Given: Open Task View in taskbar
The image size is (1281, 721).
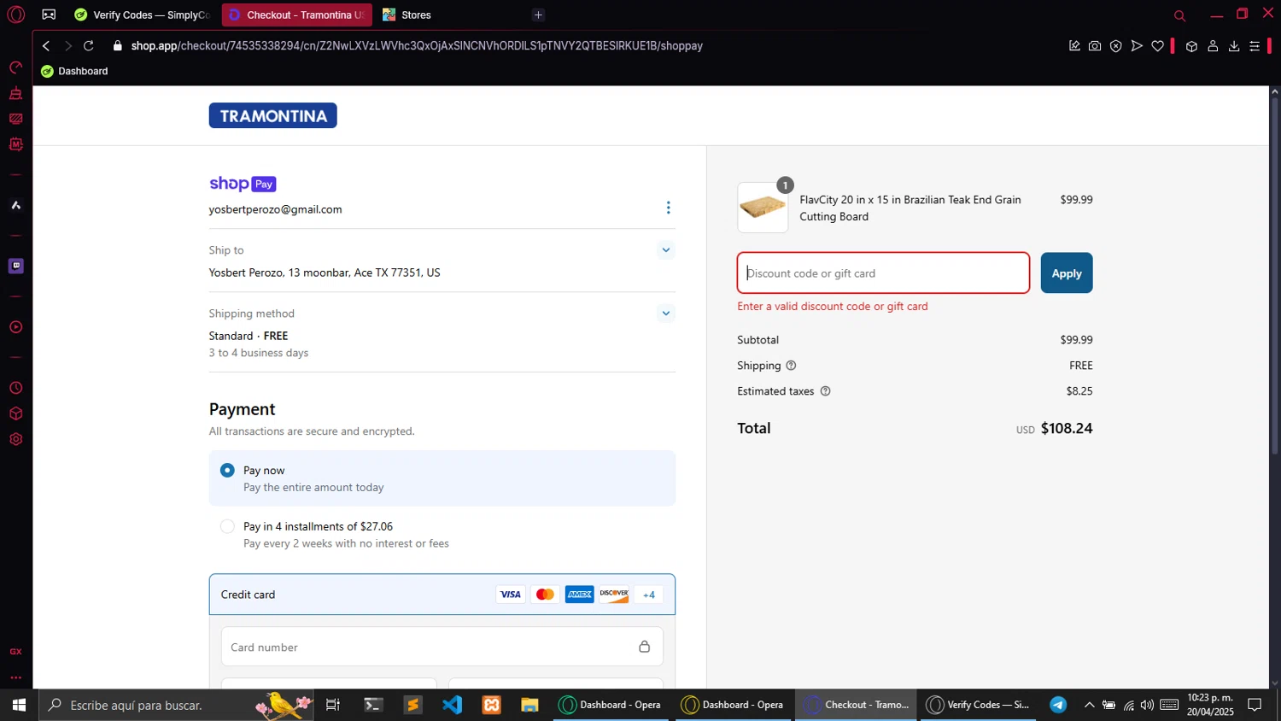Looking at the screenshot, I should pyautogui.click(x=333, y=705).
